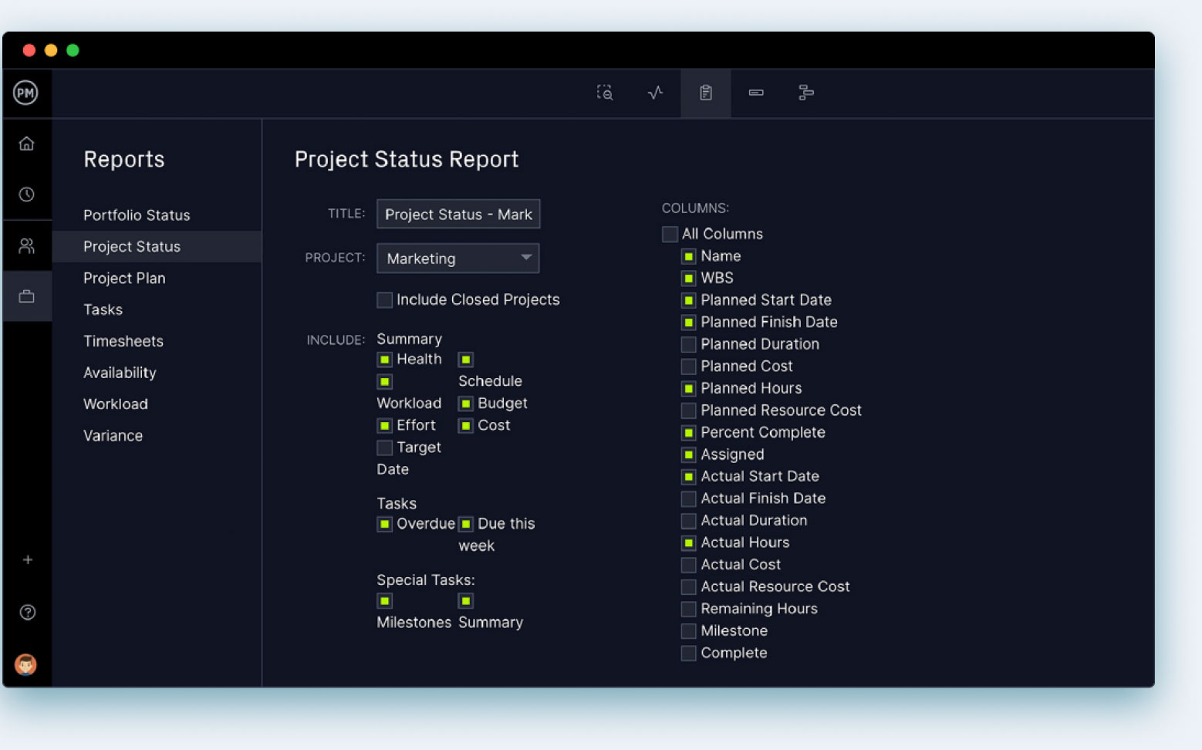
Task: Click the plus icon to add new item
Action: pyautogui.click(x=28, y=559)
